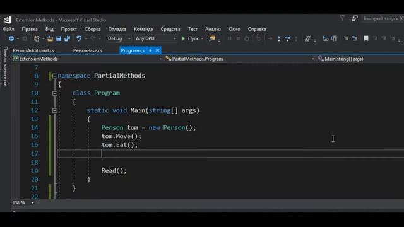
Task: Click the Show Next Statement arrow icon
Action: [x=270, y=38]
